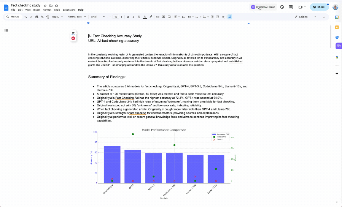Open line and paragraph spacing

pos(183,17)
